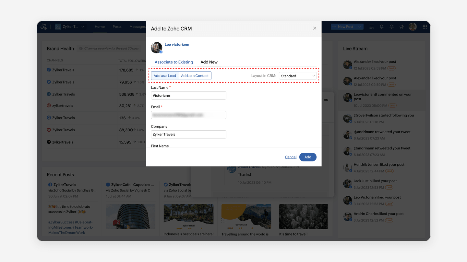Open the list menu icon in header

(x=372, y=27)
